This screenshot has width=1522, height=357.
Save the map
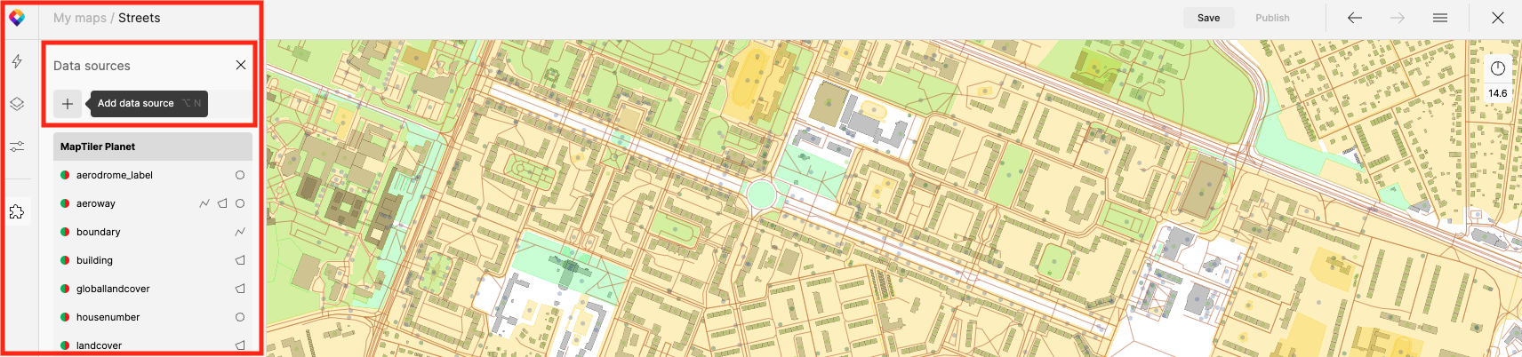click(x=1208, y=18)
